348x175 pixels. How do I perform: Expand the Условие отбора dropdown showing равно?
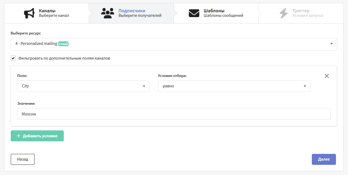click(x=234, y=86)
